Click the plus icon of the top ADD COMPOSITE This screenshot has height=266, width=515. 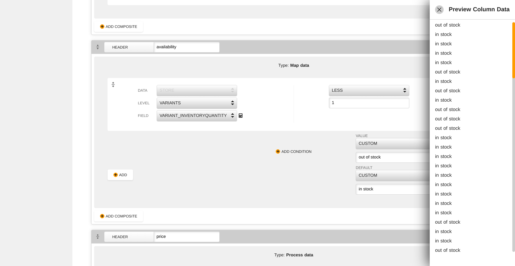(x=102, y=27)
